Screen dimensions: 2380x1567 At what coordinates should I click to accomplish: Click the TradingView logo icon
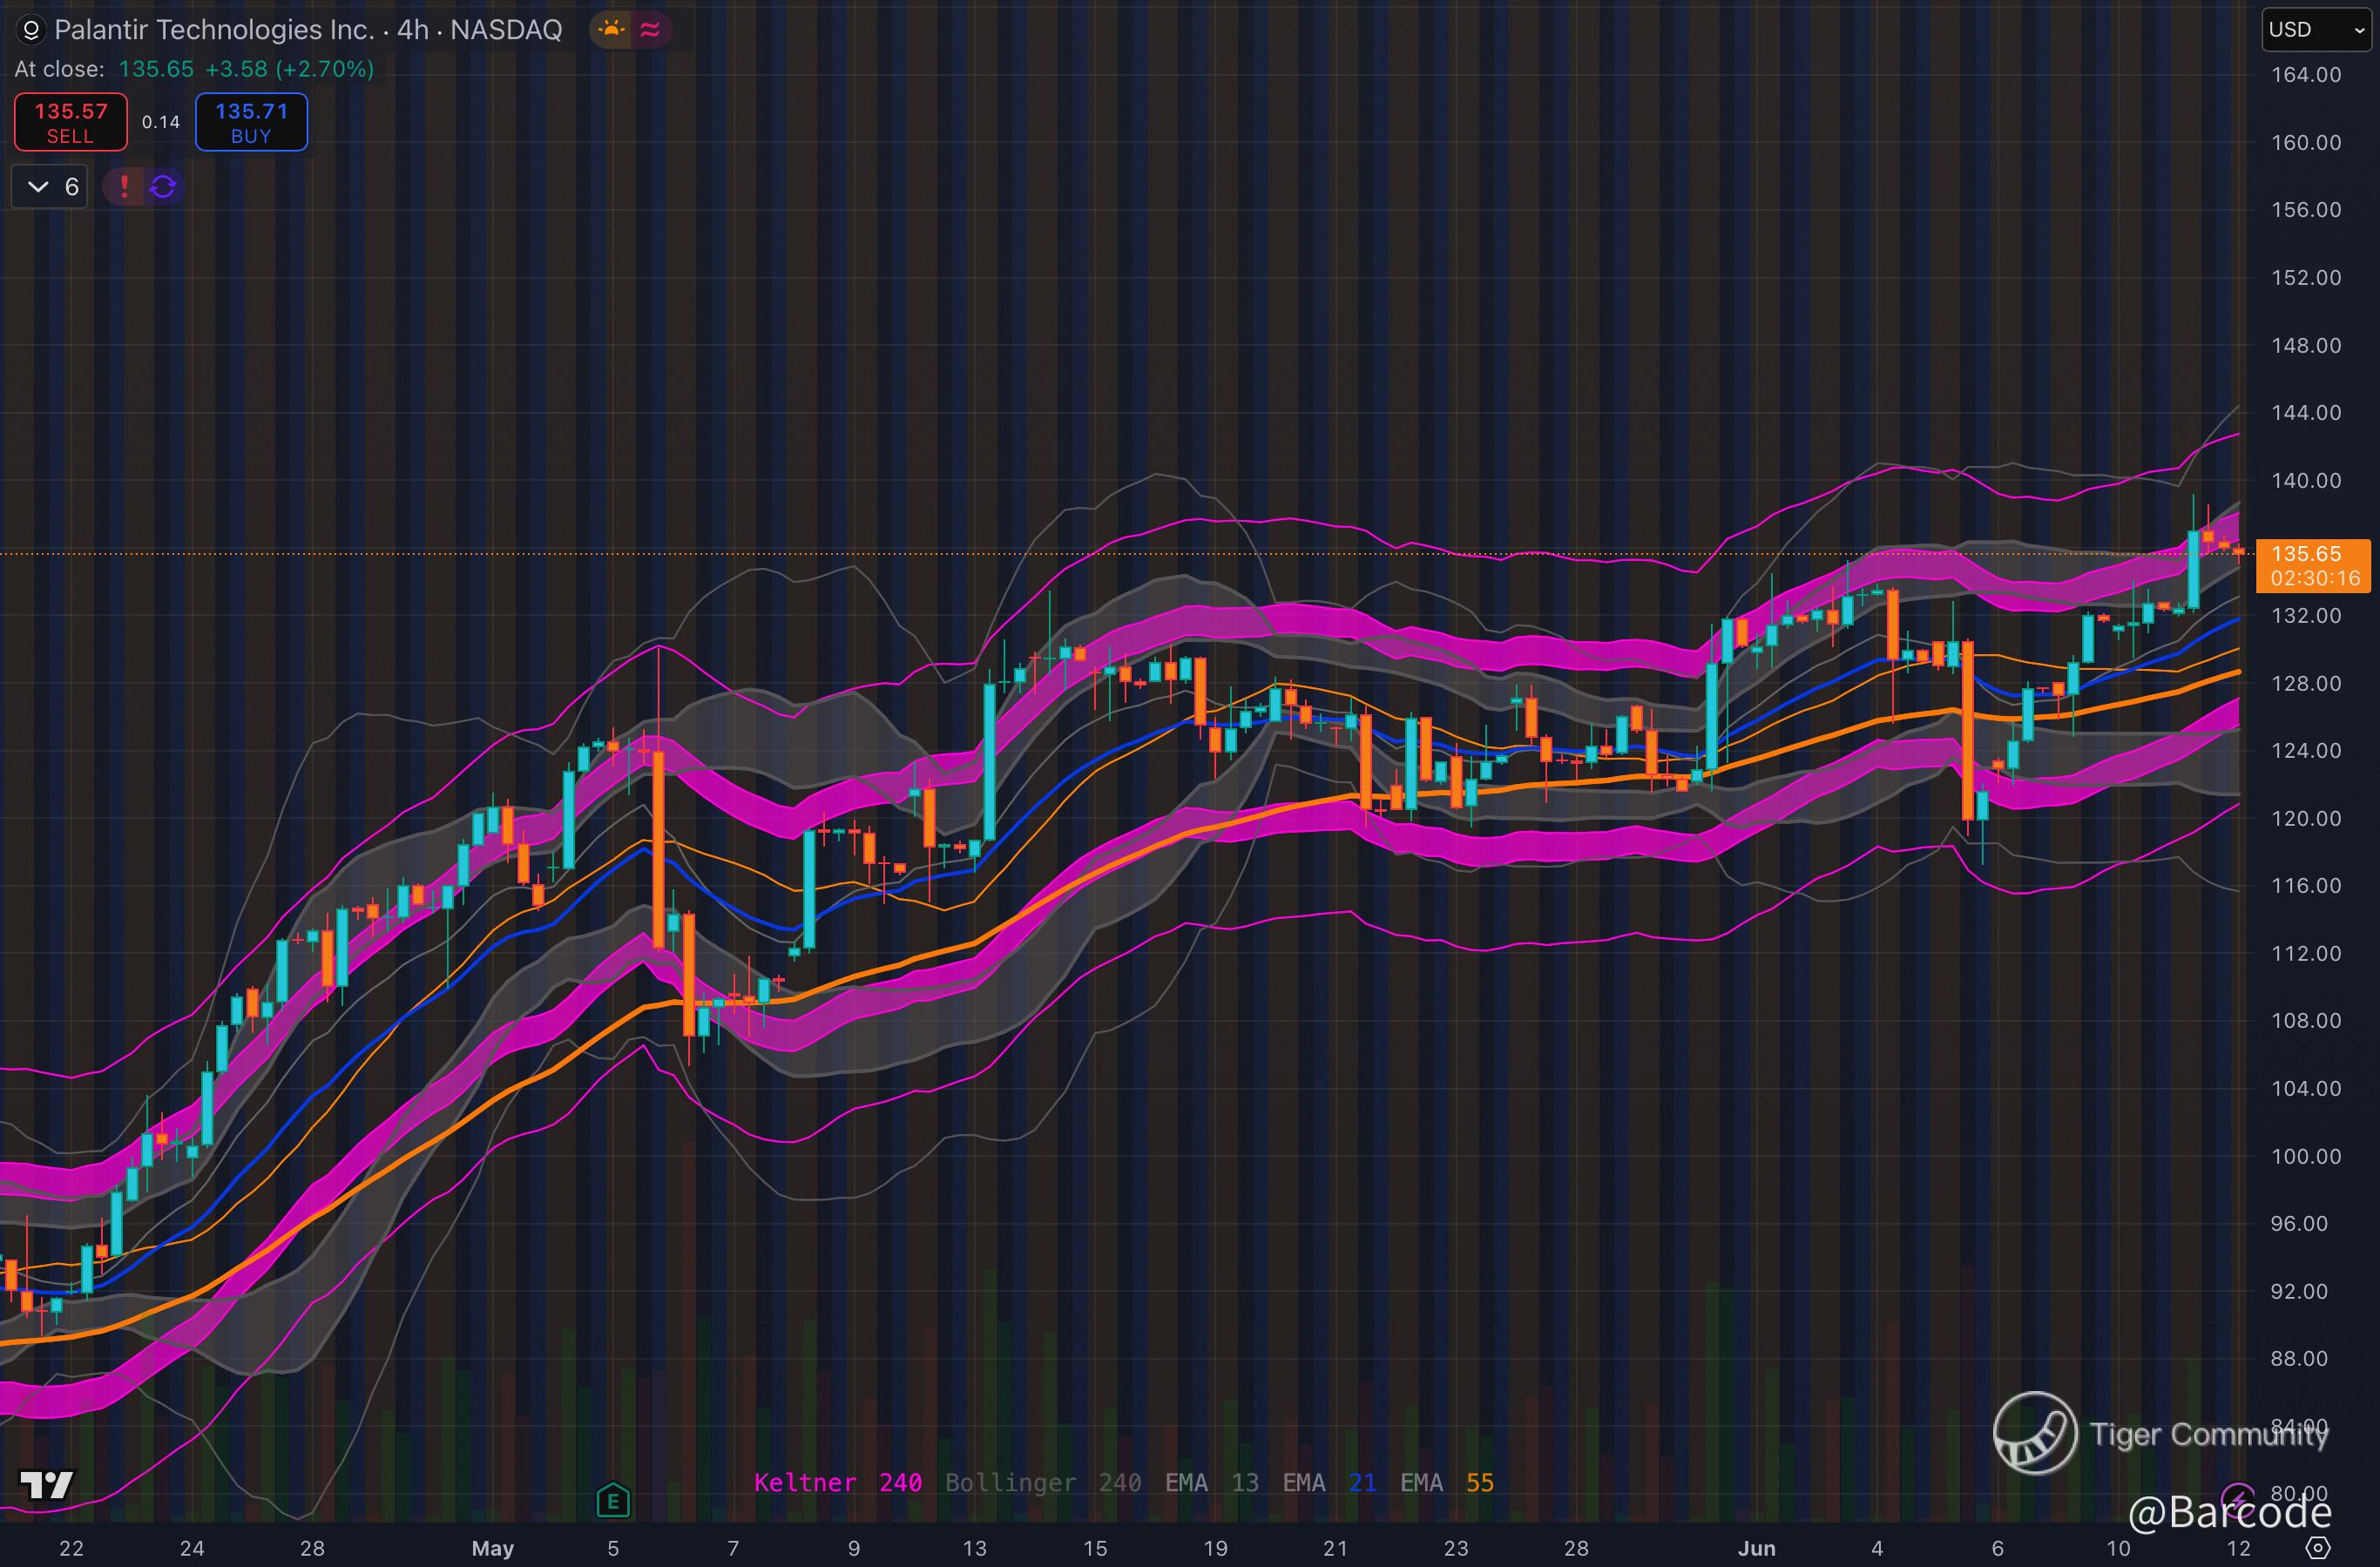click(46, 1484)
